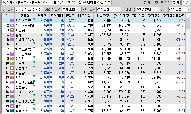Click the 주 badge next to 예스24
191x114 pixels.
(12, 30)
